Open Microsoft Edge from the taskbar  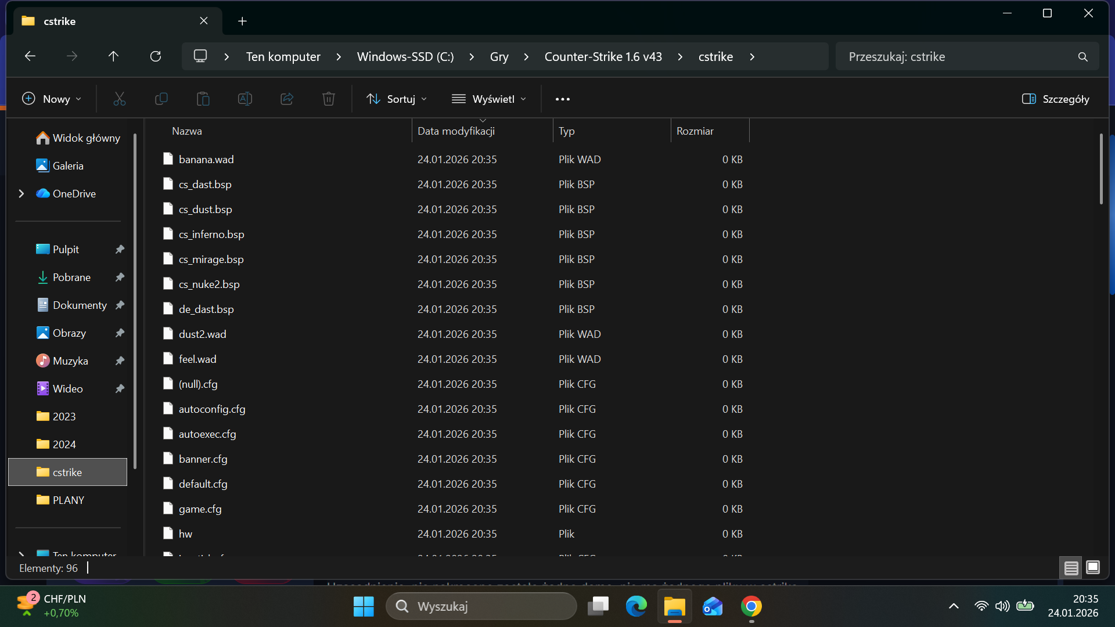(x=636, y=607)
